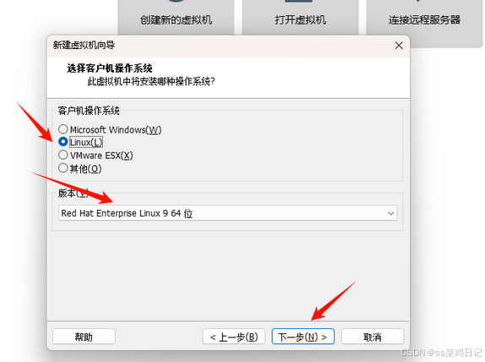Expand the 版本 dropdown arrow
The width and height of the screenshot is (485, 362).
coord(390,213)
